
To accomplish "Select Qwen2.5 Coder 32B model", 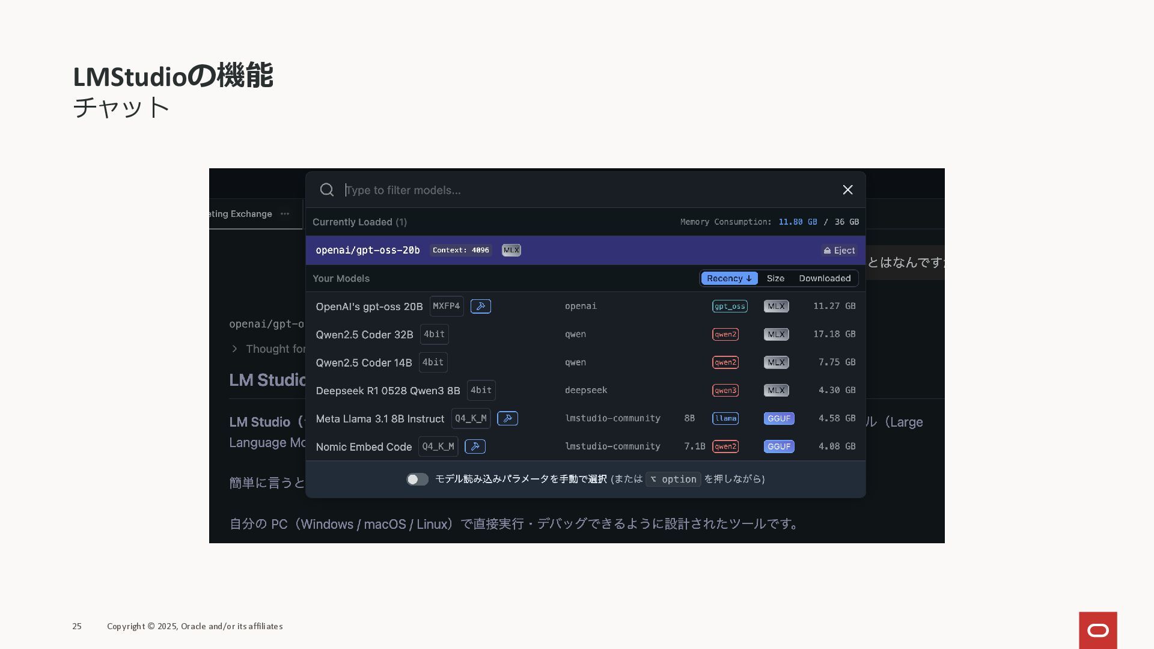I will click(364, 335).
